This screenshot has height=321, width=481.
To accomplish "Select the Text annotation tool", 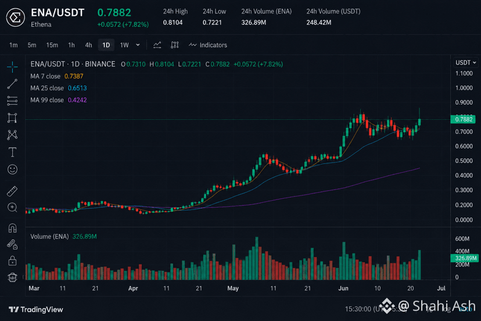I will click(x=12, y=152).
